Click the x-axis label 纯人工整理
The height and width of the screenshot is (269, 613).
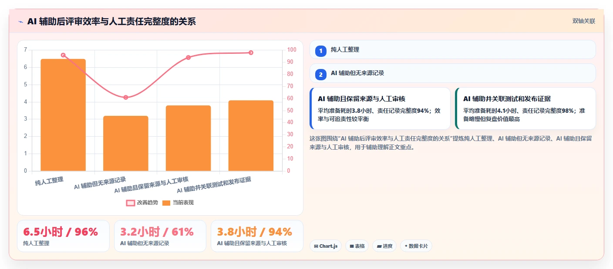[49, 180]
